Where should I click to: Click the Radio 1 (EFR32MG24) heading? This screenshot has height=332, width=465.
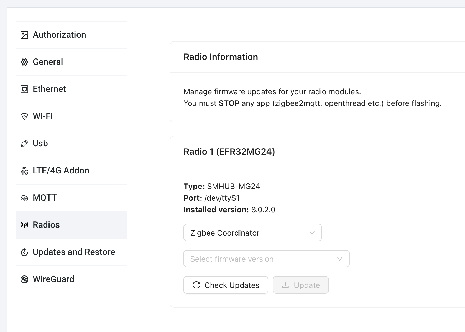coord(229,152)
